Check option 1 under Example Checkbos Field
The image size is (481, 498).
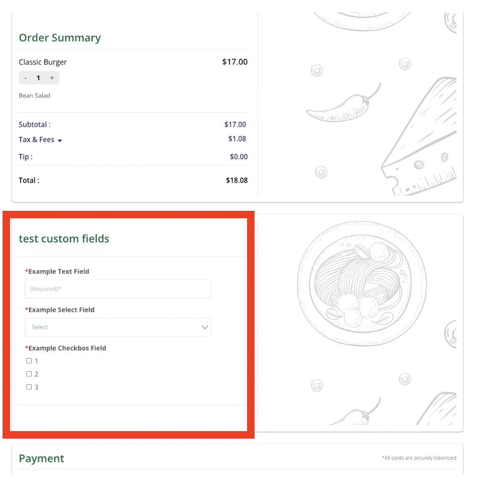tap(29, 361)
